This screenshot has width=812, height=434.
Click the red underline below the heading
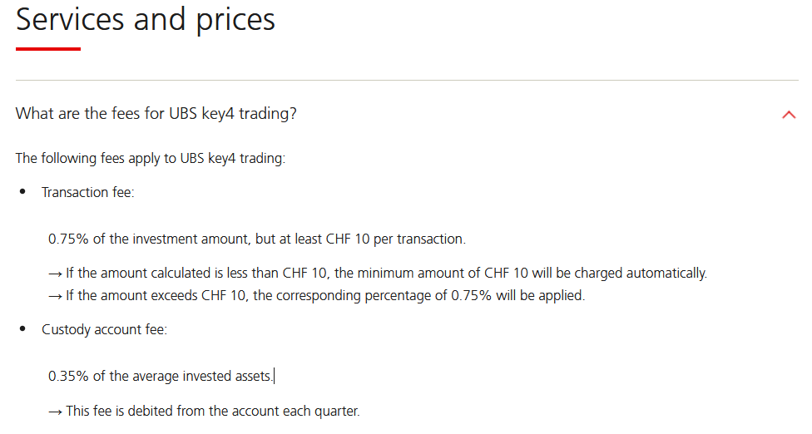coord(48,49)
